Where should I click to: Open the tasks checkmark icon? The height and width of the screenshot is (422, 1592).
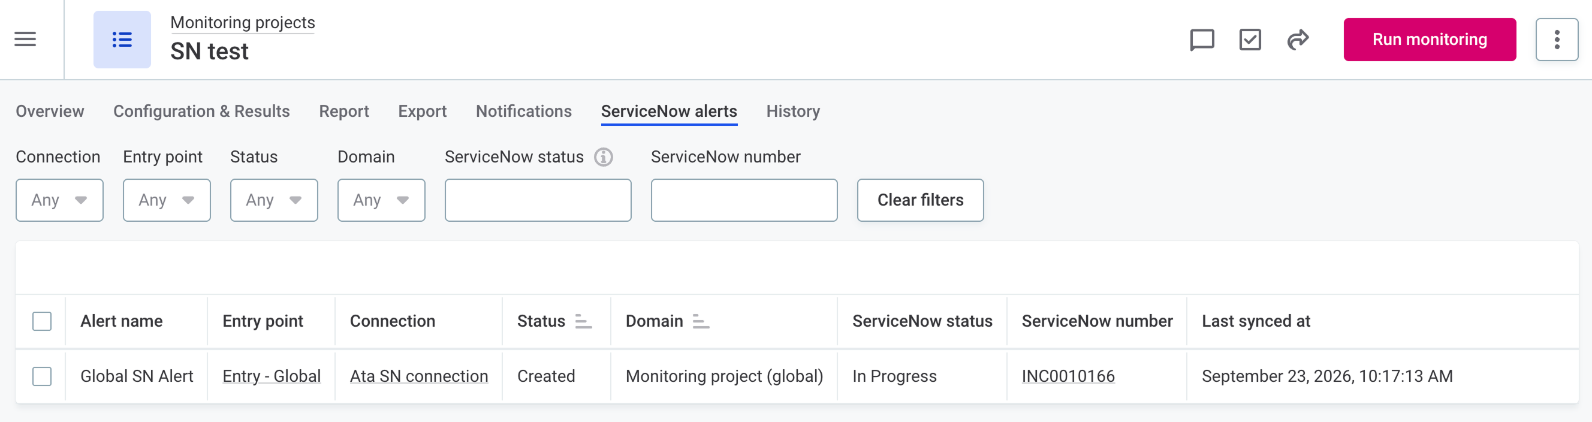tap(1250, 40)
